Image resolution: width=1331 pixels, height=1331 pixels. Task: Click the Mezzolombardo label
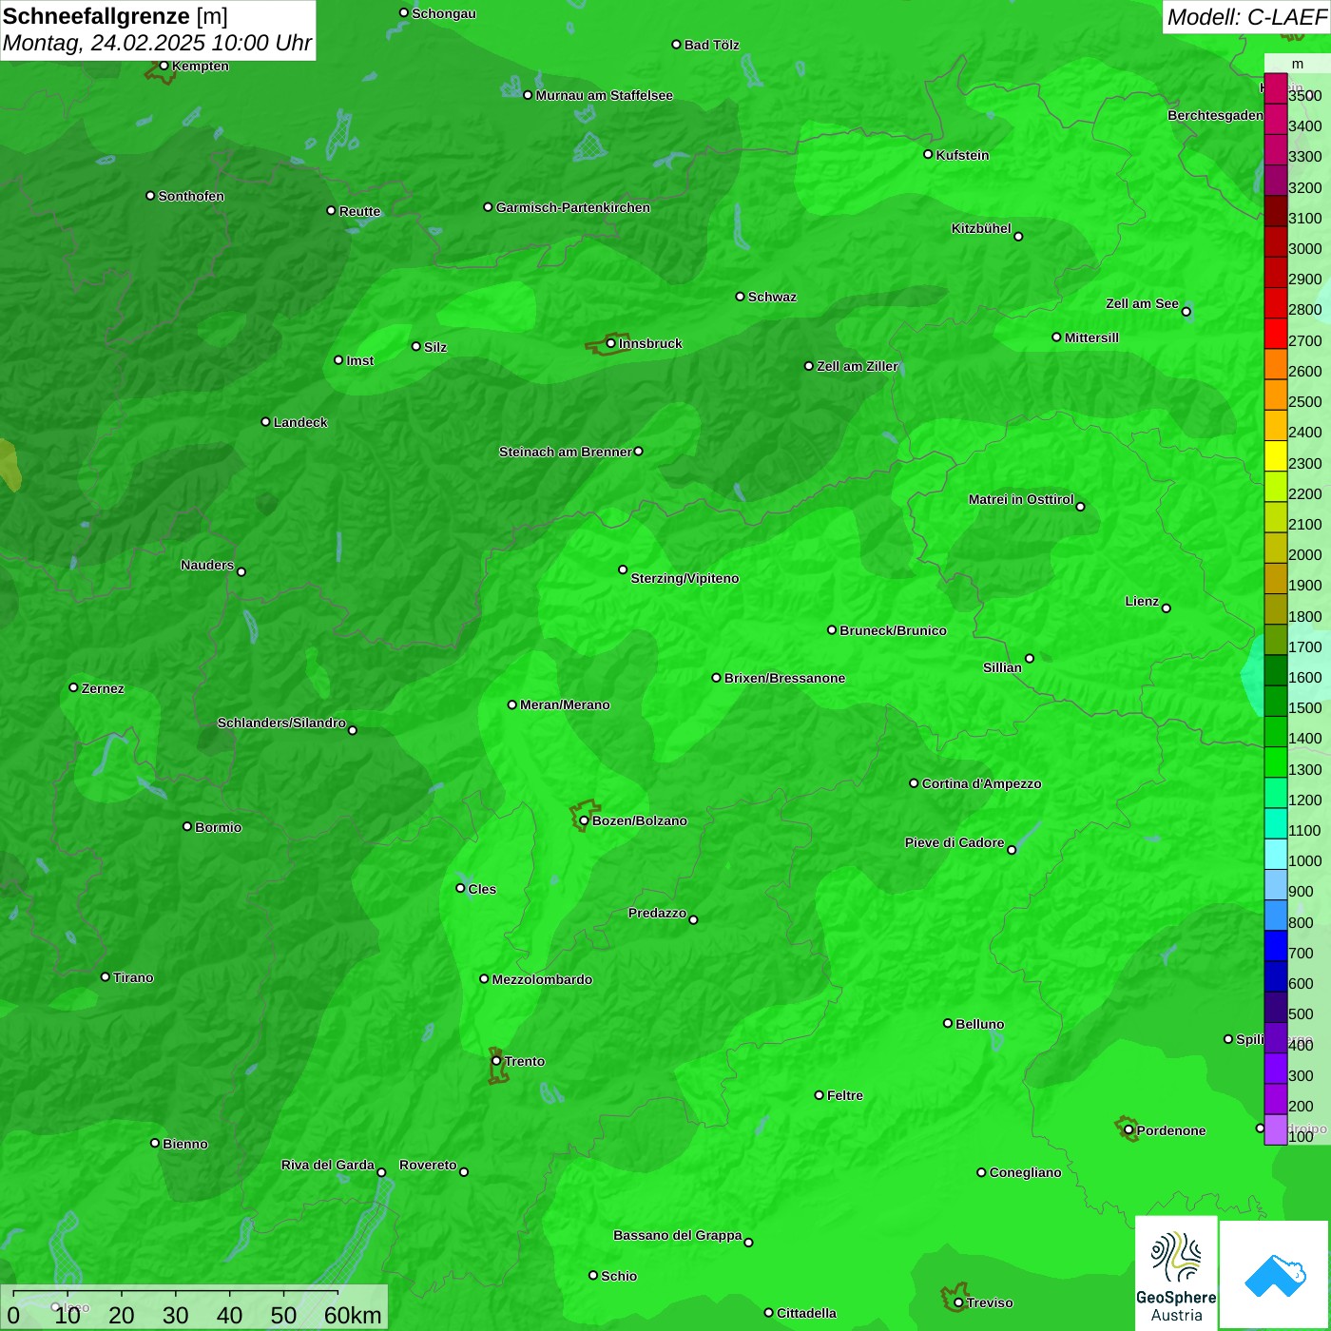(542, 979)
